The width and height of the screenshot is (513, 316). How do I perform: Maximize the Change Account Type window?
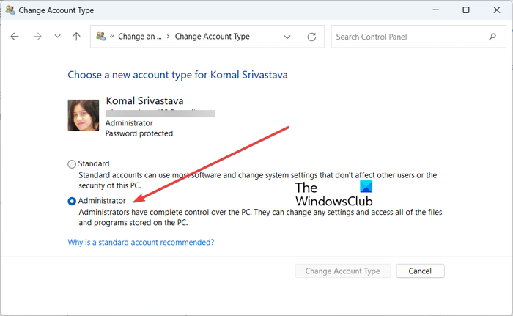click(x=466, y=11)
